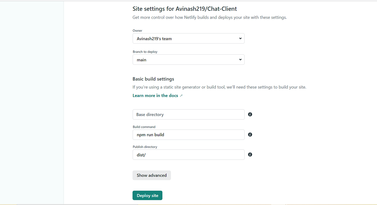
Task: Click the chevron on the branch selector
Action: click(240, 59)
